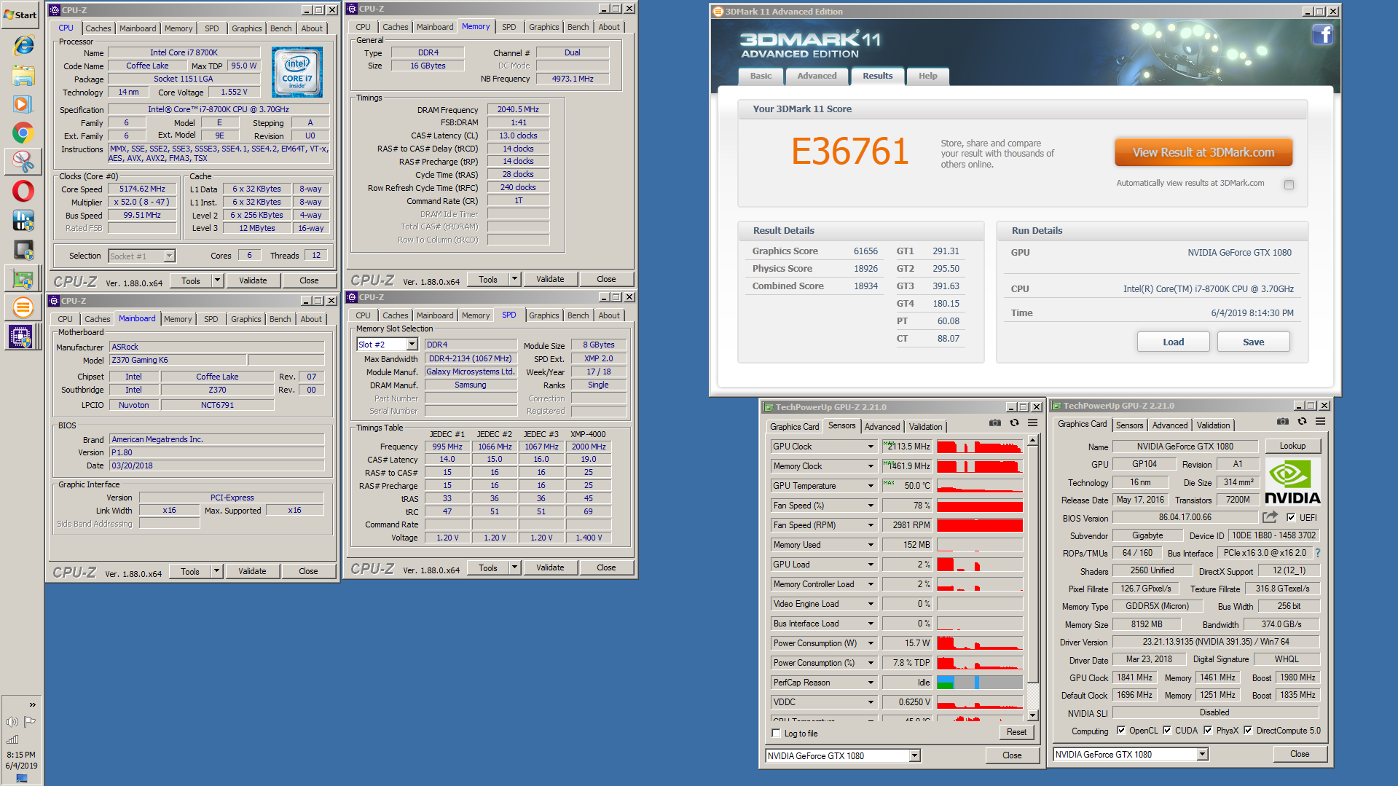Open the Opera browser taskbar icon
The height and width of the screenshot is (786, 1398).
tap(23, 191)
